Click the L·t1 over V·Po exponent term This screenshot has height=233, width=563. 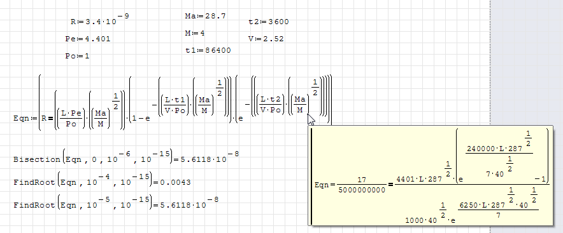[x=175, y=105]
